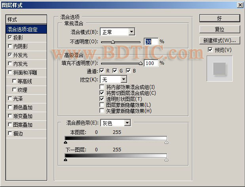Close the 图层样式 dialog window
245x187 pixels.
click(239, 5)
